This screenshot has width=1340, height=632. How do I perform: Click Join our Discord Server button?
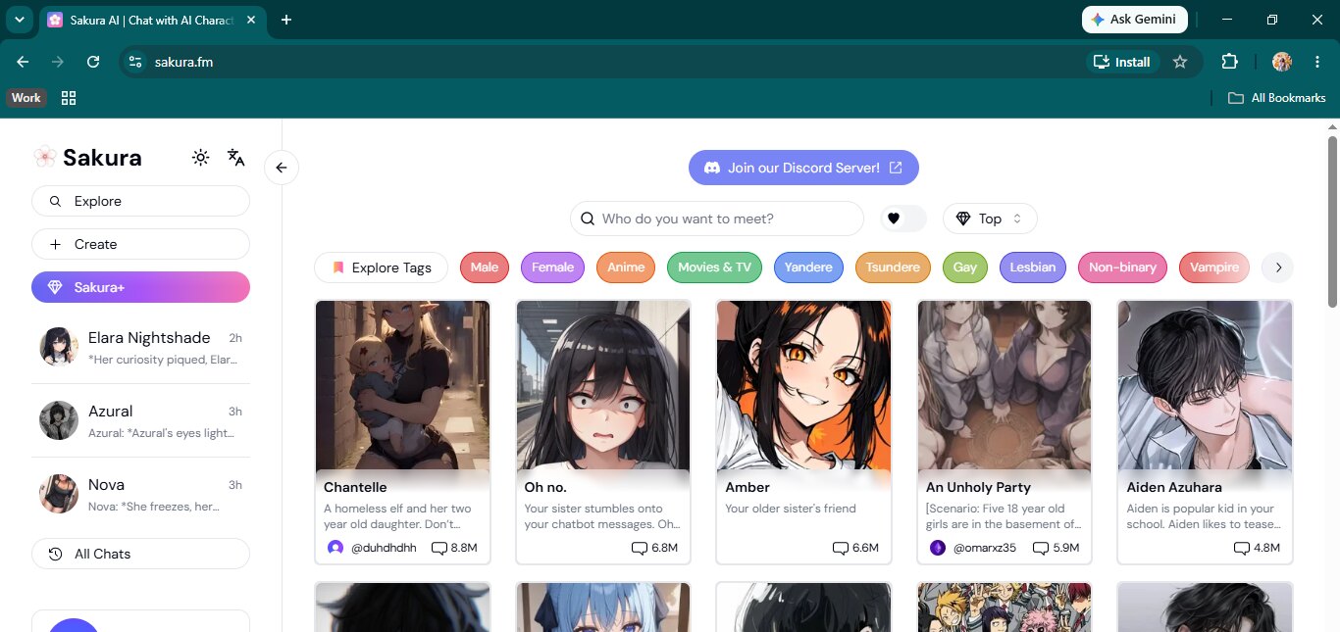pos(803,168)
